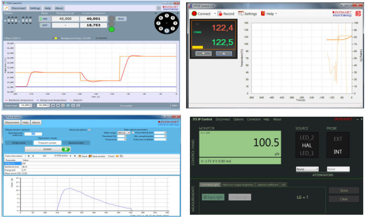Select position 5 on the rotary wheel
This screenshot has height=218, width=365.
tap(167, 15)
